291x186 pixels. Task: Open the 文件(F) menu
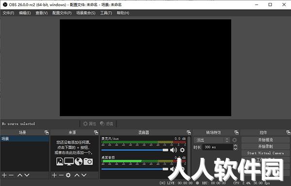coord(8,13)
